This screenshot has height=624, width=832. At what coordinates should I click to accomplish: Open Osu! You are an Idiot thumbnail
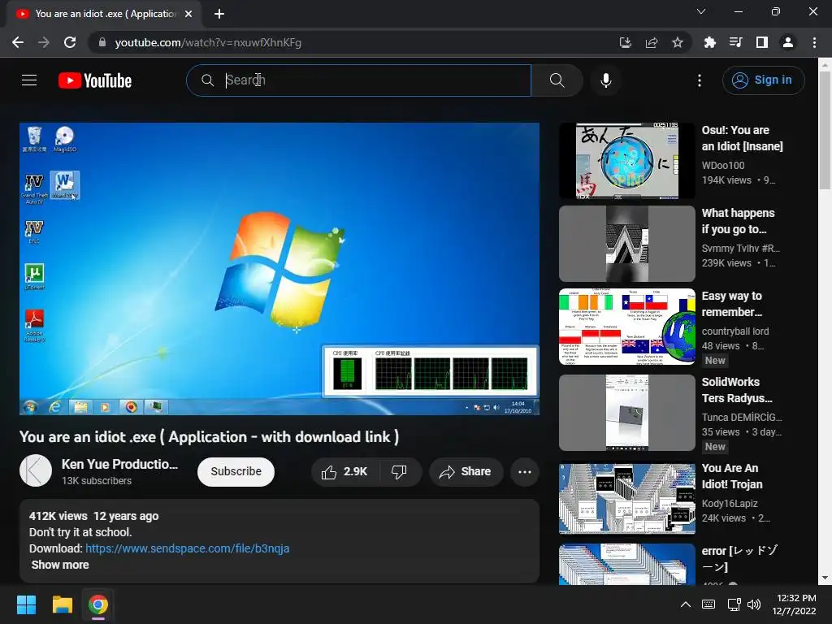pyautogui.click(x=626, y=161)
